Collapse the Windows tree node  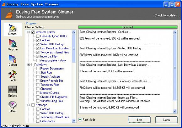[x=29, y=64]
